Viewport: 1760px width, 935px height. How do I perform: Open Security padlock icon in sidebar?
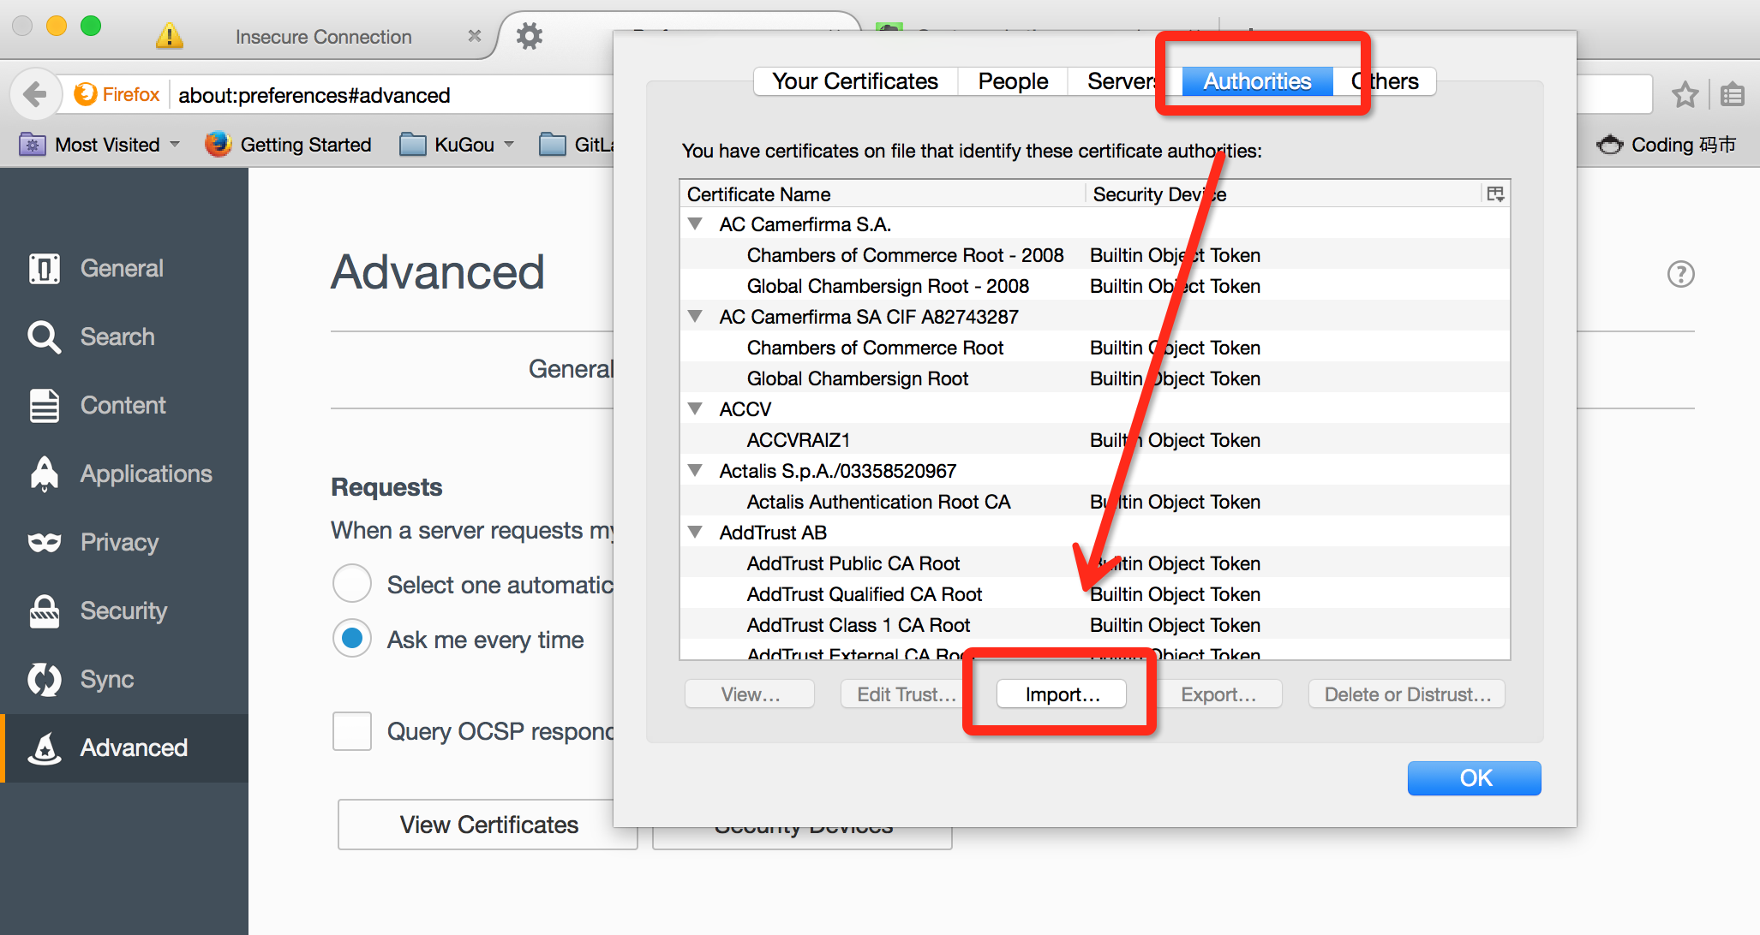tap(45, 611)
